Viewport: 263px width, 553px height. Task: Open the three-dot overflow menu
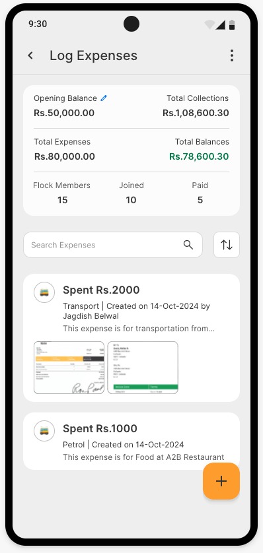(x=231, y=55)
